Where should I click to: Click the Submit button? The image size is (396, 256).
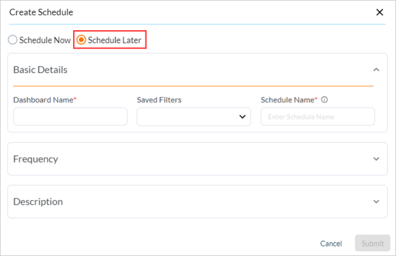point(372,243)
